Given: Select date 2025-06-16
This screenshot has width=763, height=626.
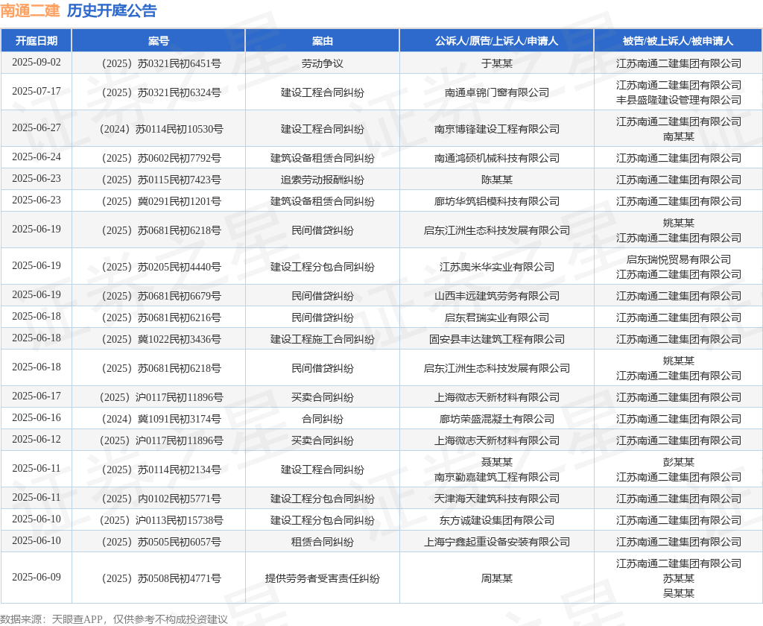Looking at the screenshot, I should pos(37,417).
